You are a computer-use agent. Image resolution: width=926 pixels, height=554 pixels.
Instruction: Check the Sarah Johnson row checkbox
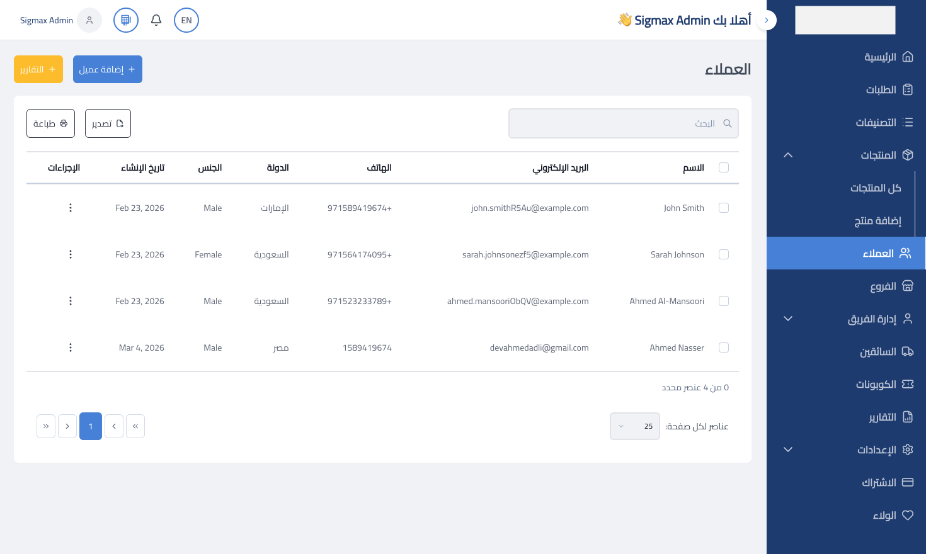pos(723,254)
